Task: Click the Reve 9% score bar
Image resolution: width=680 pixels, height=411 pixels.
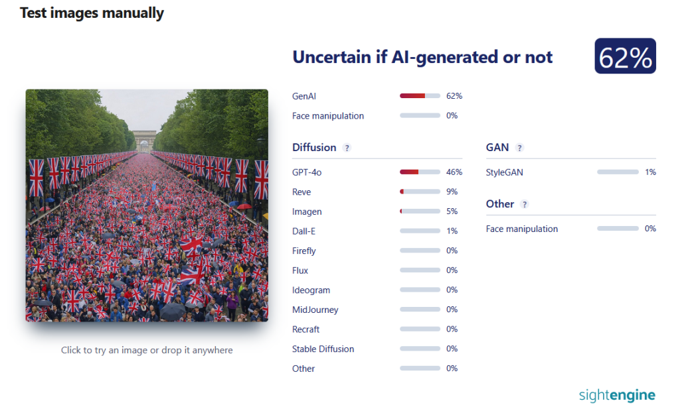Action: (420, 192)
